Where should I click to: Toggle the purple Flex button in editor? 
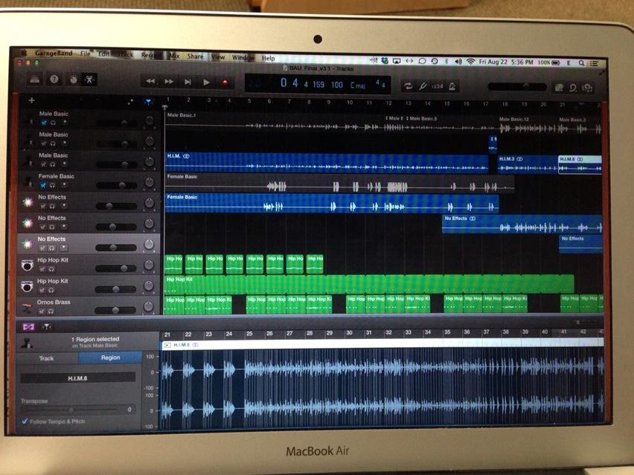coord(28,326)
